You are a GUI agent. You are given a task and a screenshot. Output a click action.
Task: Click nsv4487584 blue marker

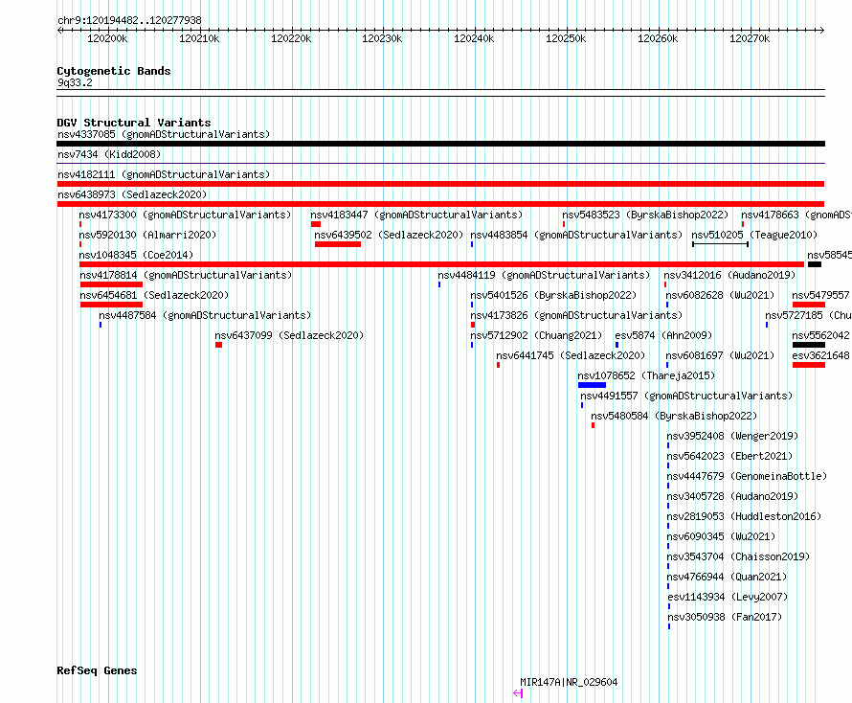pos(101,325)
